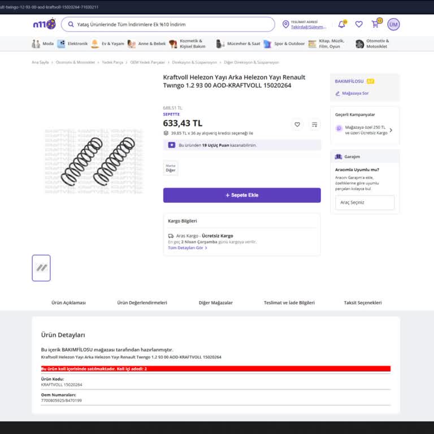434x434 pixels.
Task: Open the Araç Seçiniz dropdown
Action: tap(365, 202)
